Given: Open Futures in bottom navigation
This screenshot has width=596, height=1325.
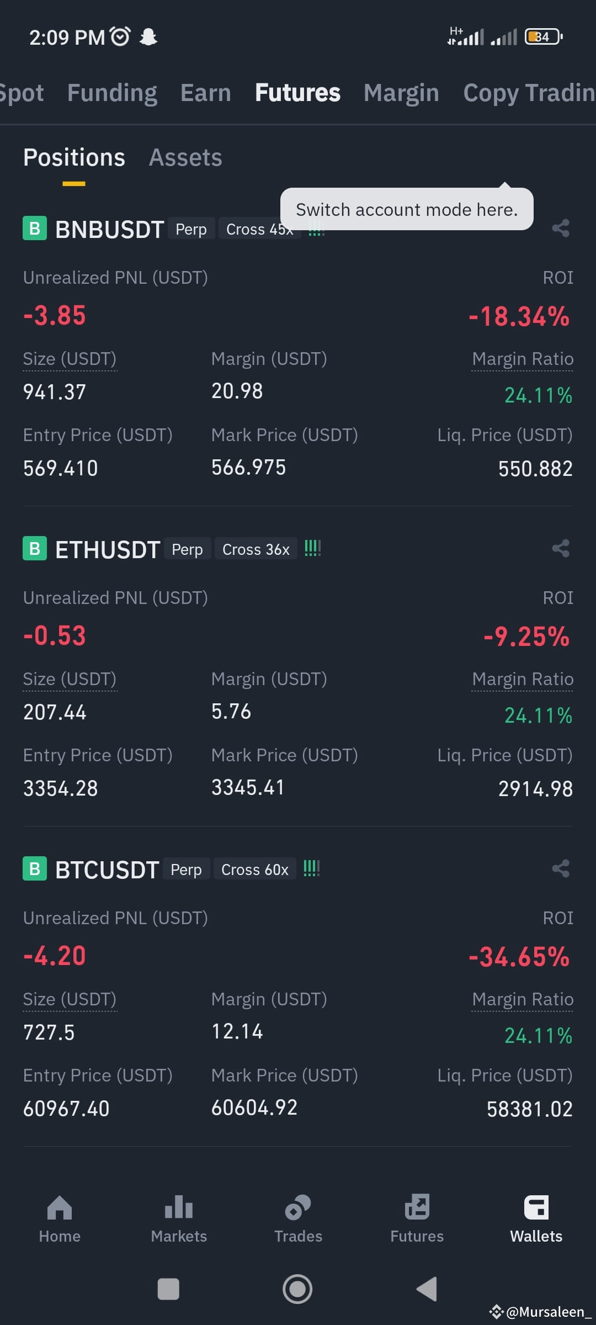Looking at the screenshot, I should (x=417, y=1219).
